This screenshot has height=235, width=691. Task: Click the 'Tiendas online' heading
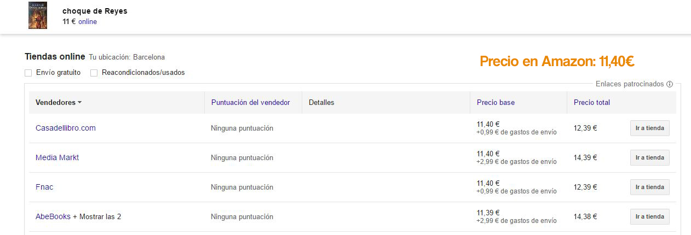click(55, 56)
